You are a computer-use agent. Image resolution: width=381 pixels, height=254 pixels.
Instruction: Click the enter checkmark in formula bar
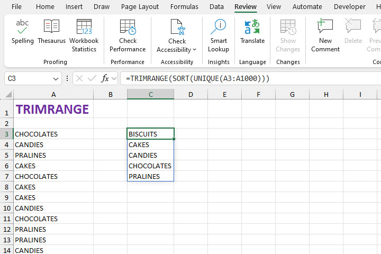[x=92, y=78]
